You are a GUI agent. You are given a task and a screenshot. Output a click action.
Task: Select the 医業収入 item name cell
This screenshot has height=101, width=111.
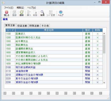tap(49, 34)
